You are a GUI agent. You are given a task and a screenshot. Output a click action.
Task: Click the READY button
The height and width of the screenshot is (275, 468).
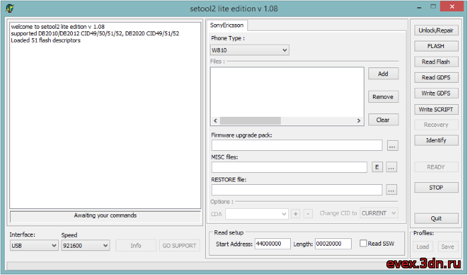click(436, 167)
